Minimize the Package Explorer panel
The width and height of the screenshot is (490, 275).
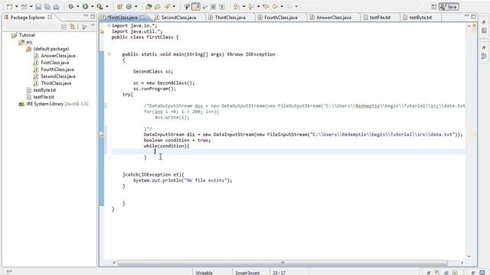coord(86,15)
